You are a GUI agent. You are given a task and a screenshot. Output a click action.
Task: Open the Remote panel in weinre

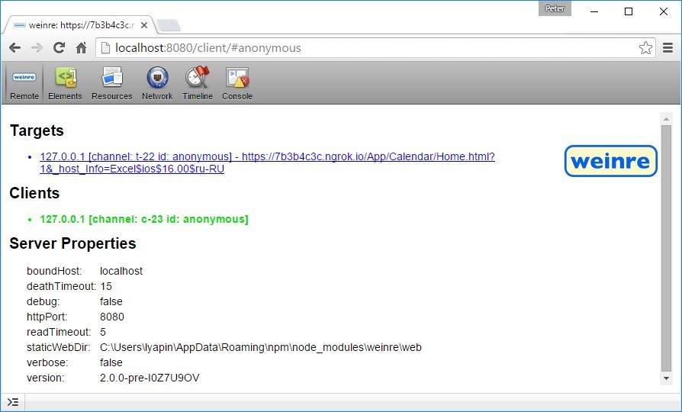click(24, 83)
